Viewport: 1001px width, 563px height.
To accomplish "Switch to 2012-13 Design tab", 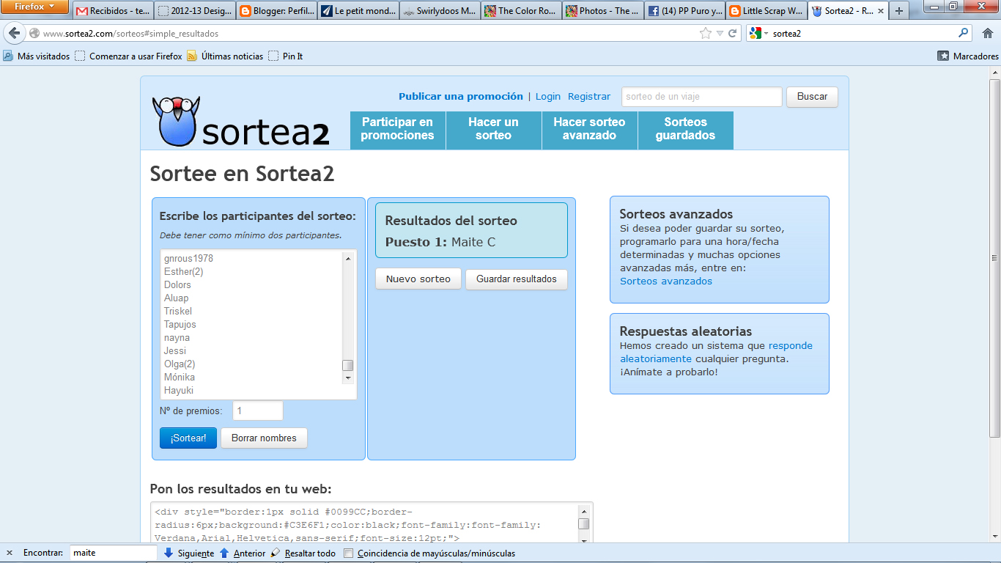I will [194, 11].
